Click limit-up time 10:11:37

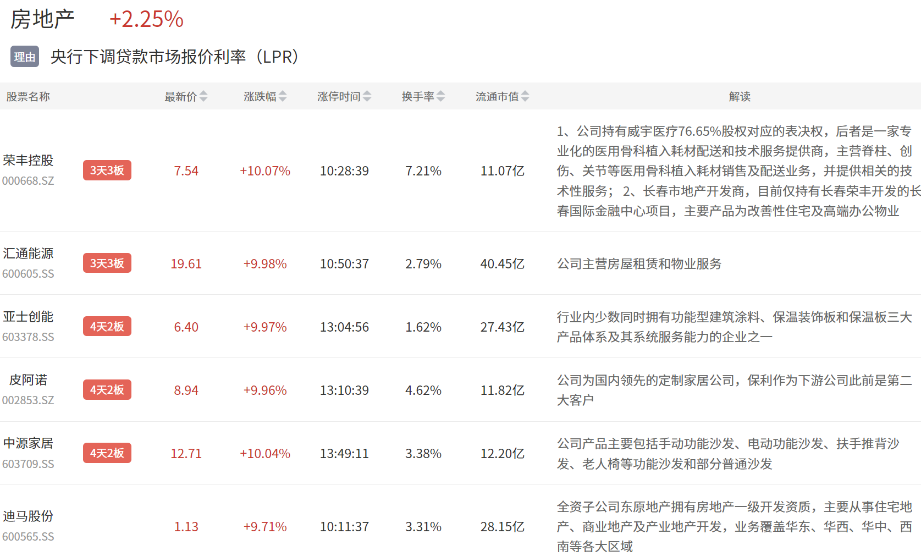(x=344, y=527)
